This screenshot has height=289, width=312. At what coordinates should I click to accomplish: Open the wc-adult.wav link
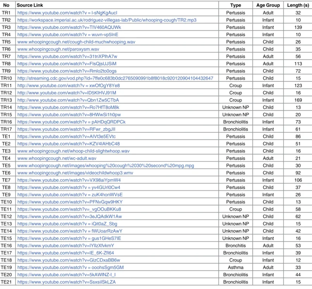point(57,158)
